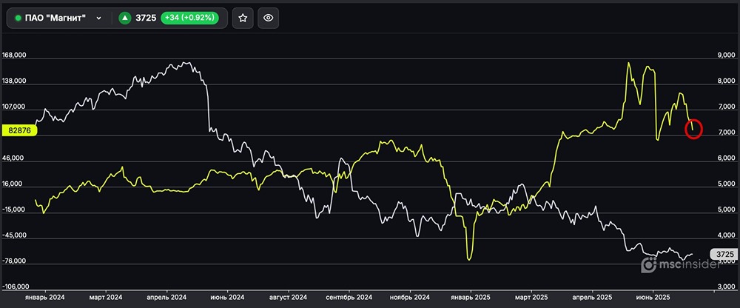Click the red circle marker on chart
The width and height of the screenshot is (740, 308).
point(693,129)
